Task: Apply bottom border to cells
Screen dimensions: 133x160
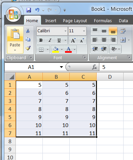Action: 41,49
